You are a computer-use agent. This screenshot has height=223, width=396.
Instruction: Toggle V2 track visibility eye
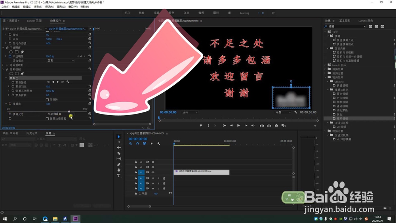click(x=153, y=167)
